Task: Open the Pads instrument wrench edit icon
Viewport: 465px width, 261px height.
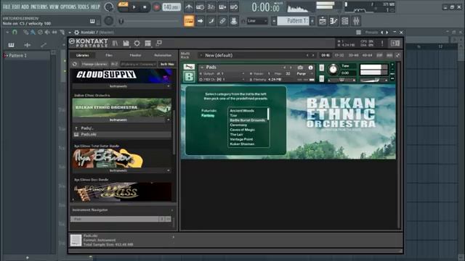Action: 189,67
